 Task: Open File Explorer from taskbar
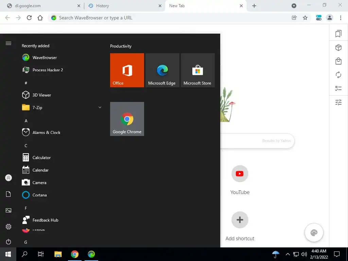tap(58, 254)
